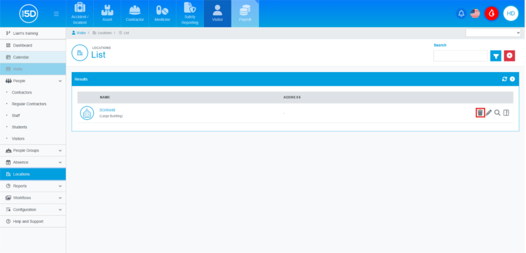Go to Help and Support
This screenshot has width=526, height=253.
(x=28, y=222)
